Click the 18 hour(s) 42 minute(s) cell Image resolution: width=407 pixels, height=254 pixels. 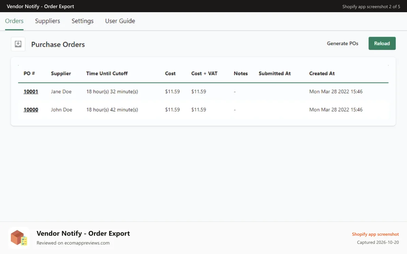click(112, 110)
